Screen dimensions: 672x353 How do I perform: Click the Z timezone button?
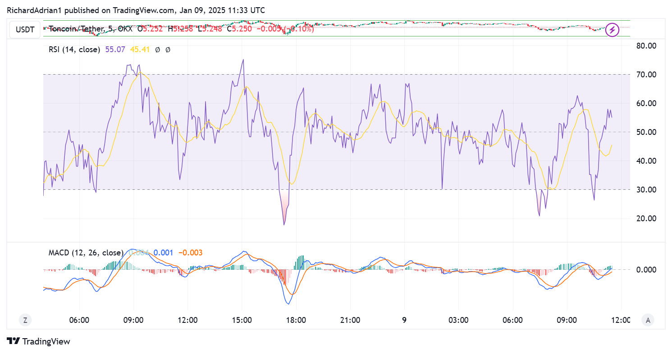pyautogui.click(x=25, y=320)
